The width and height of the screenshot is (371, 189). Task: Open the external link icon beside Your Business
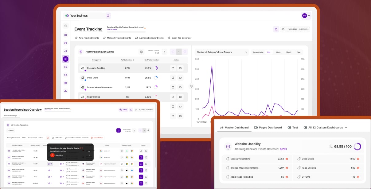[108, 16]
